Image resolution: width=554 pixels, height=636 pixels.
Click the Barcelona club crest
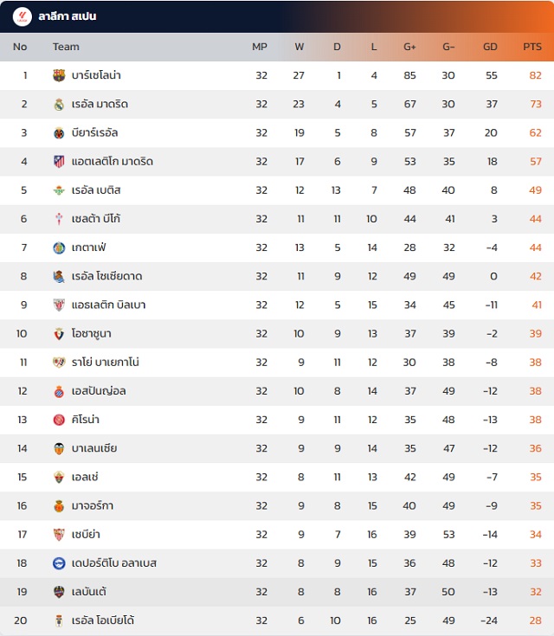pos(59,75)
